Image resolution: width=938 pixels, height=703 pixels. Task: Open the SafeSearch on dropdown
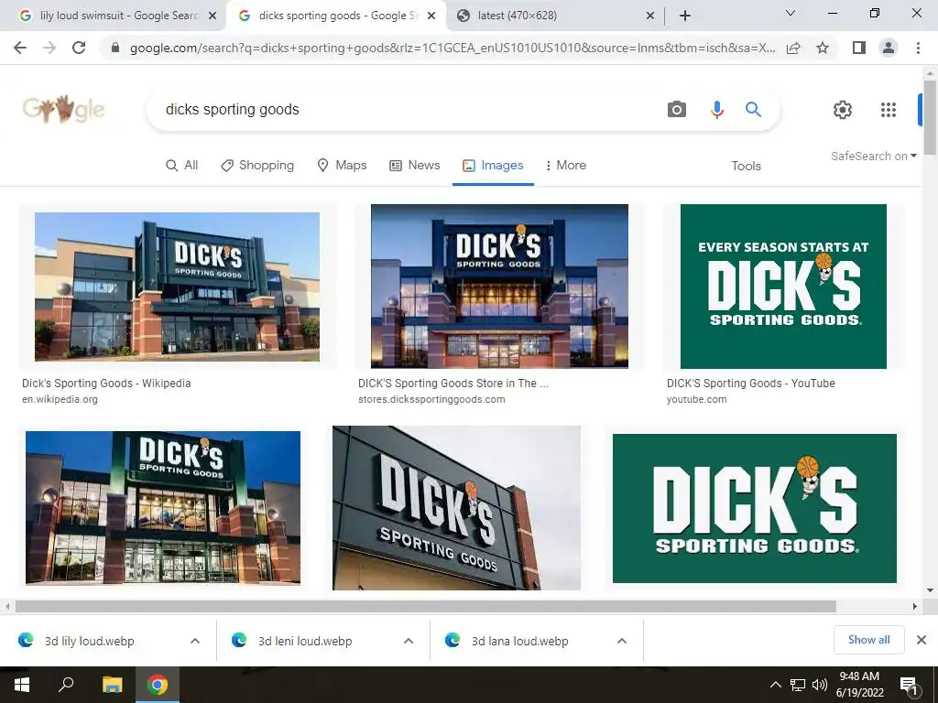coord(873,156)
